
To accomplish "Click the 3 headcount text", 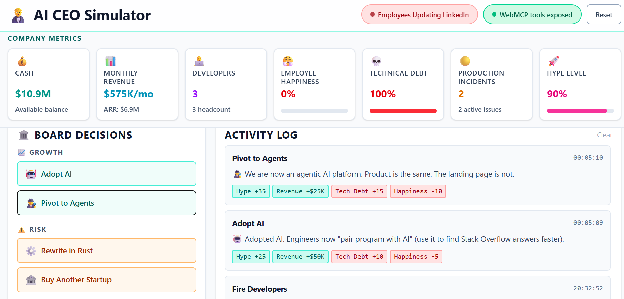I will click(x=212, y=109).
